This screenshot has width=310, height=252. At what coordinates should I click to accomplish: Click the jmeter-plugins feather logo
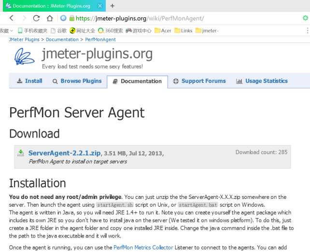click(x=24, y=56)
